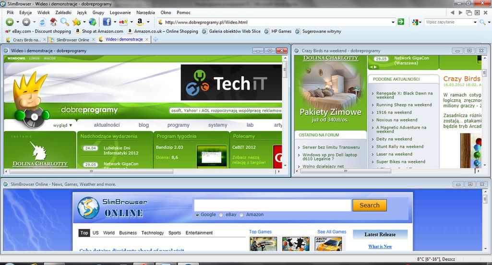The image size is (492, 265).
Task: Open the Bandizip 2.03 program thumbnail
Action: [212, 157]
